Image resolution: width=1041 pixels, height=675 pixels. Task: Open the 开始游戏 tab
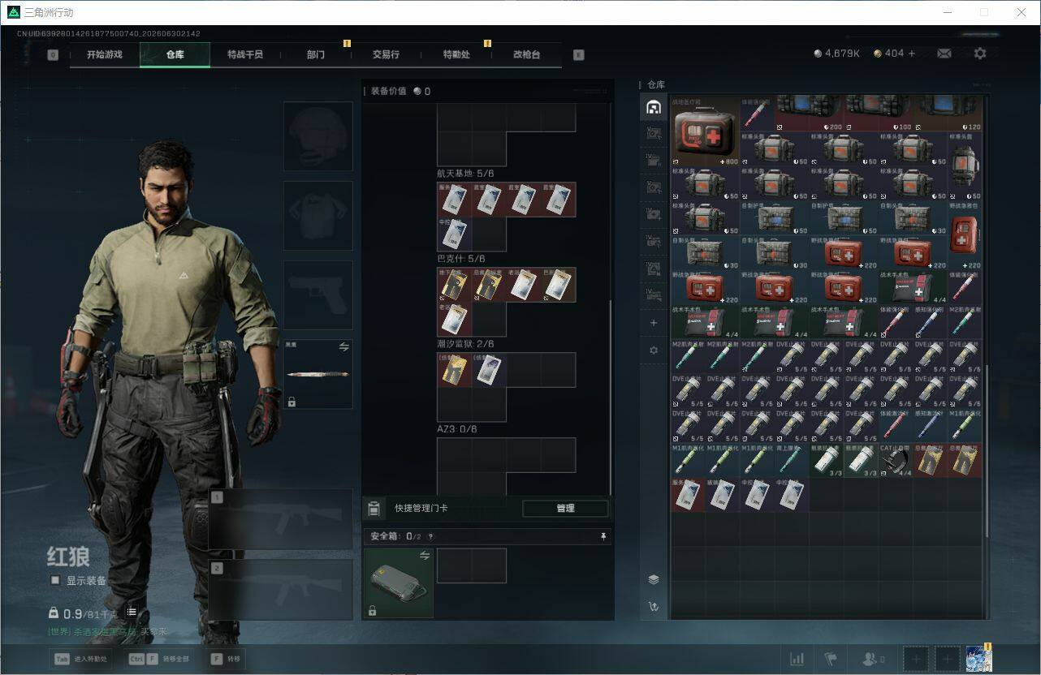pos(105,54)
